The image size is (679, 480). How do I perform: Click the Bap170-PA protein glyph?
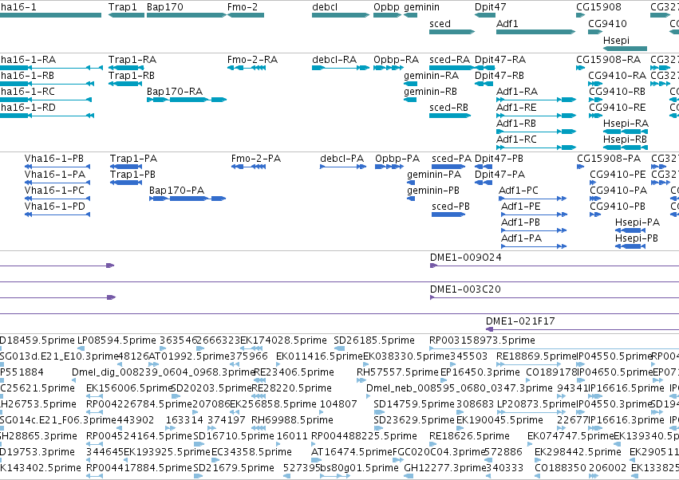click(188, 199)
